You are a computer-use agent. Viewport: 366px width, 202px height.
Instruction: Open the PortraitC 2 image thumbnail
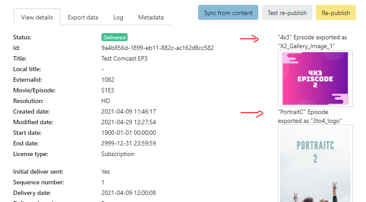(x=315, y=164)
